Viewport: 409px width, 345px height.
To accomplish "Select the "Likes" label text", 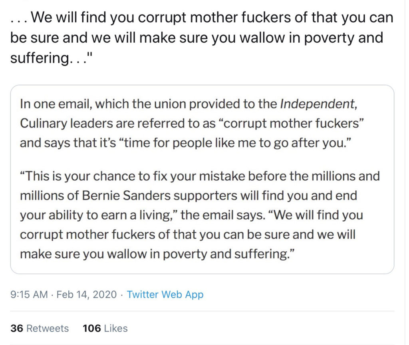I will (116, 328).
